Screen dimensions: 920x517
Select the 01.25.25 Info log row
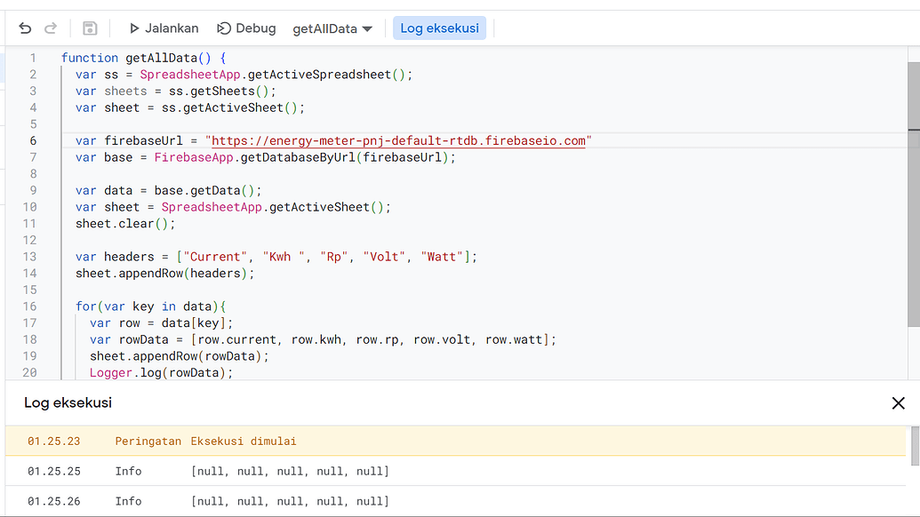(290, 471)
